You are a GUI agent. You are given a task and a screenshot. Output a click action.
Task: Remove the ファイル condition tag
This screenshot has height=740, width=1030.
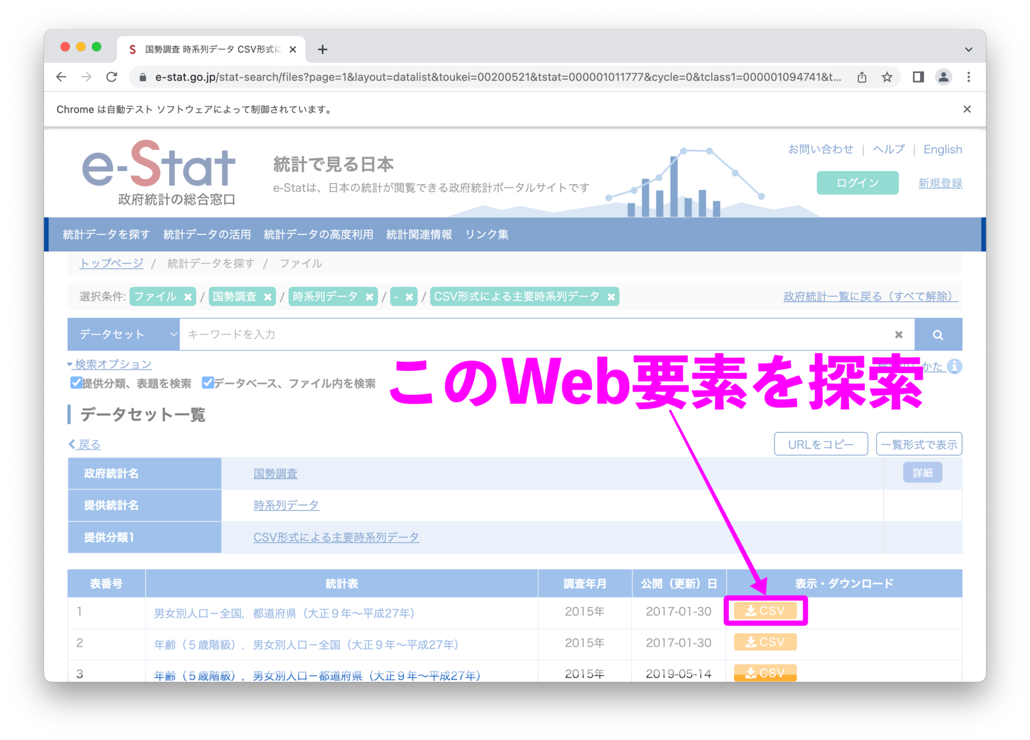click(x=188, y=297)
